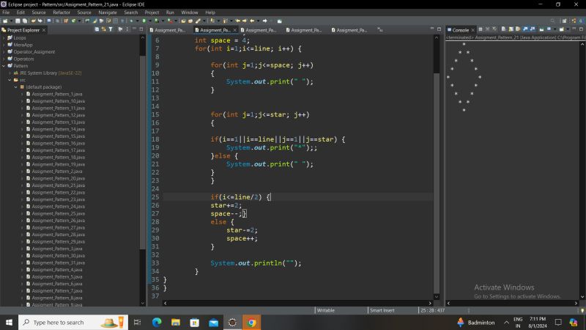The width and height of the screenshot is (586, 330).
Task: Collapse the (default package) node
Action: 16,87
